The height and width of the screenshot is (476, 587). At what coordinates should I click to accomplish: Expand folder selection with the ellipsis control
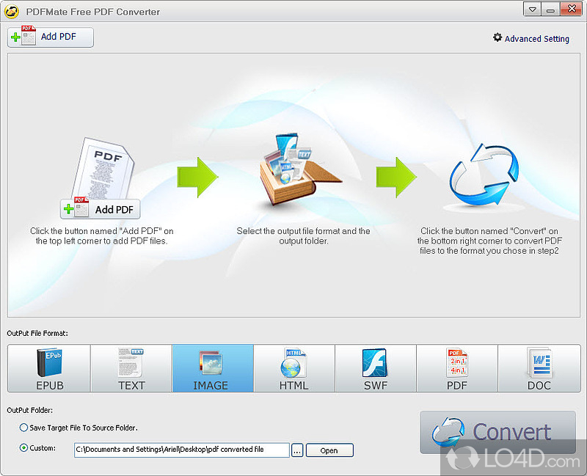(296, 450)
